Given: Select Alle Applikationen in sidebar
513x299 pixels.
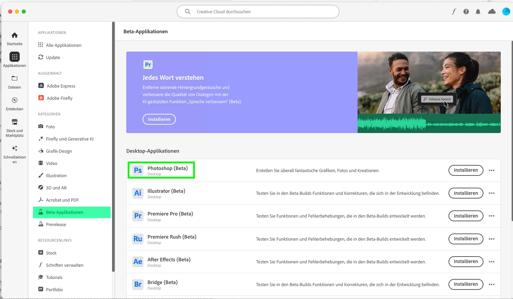Looking at the screenshot, I should (x=72, y=45).
